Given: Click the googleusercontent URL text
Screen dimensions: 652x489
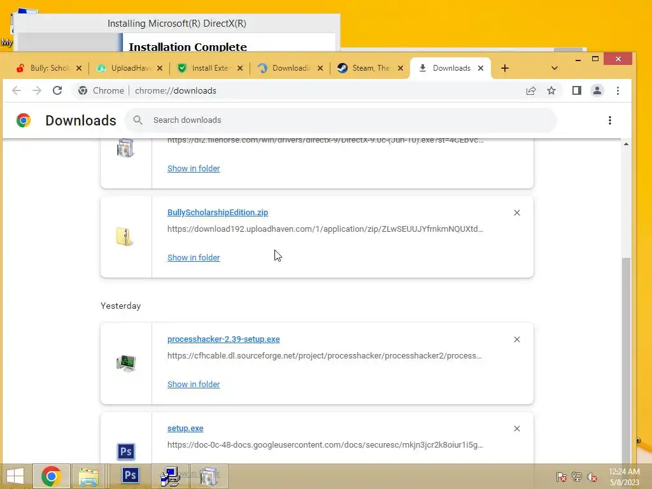Looking at the screenshot, I should pos(325,445).
